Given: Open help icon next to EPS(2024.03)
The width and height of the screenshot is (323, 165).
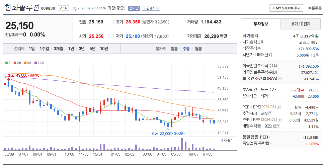Looking at the screenshot, I should pyautogui.click(x=279, y=107).
